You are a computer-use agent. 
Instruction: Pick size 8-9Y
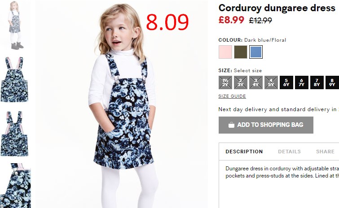click(332, 82)
